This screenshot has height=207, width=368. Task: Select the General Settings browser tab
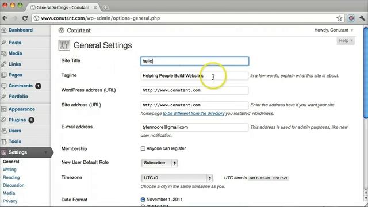pyautogui.click(x=63, y=7)
